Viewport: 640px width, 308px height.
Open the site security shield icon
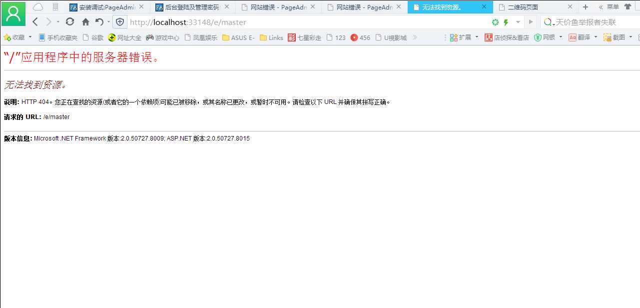click(120, 22)
